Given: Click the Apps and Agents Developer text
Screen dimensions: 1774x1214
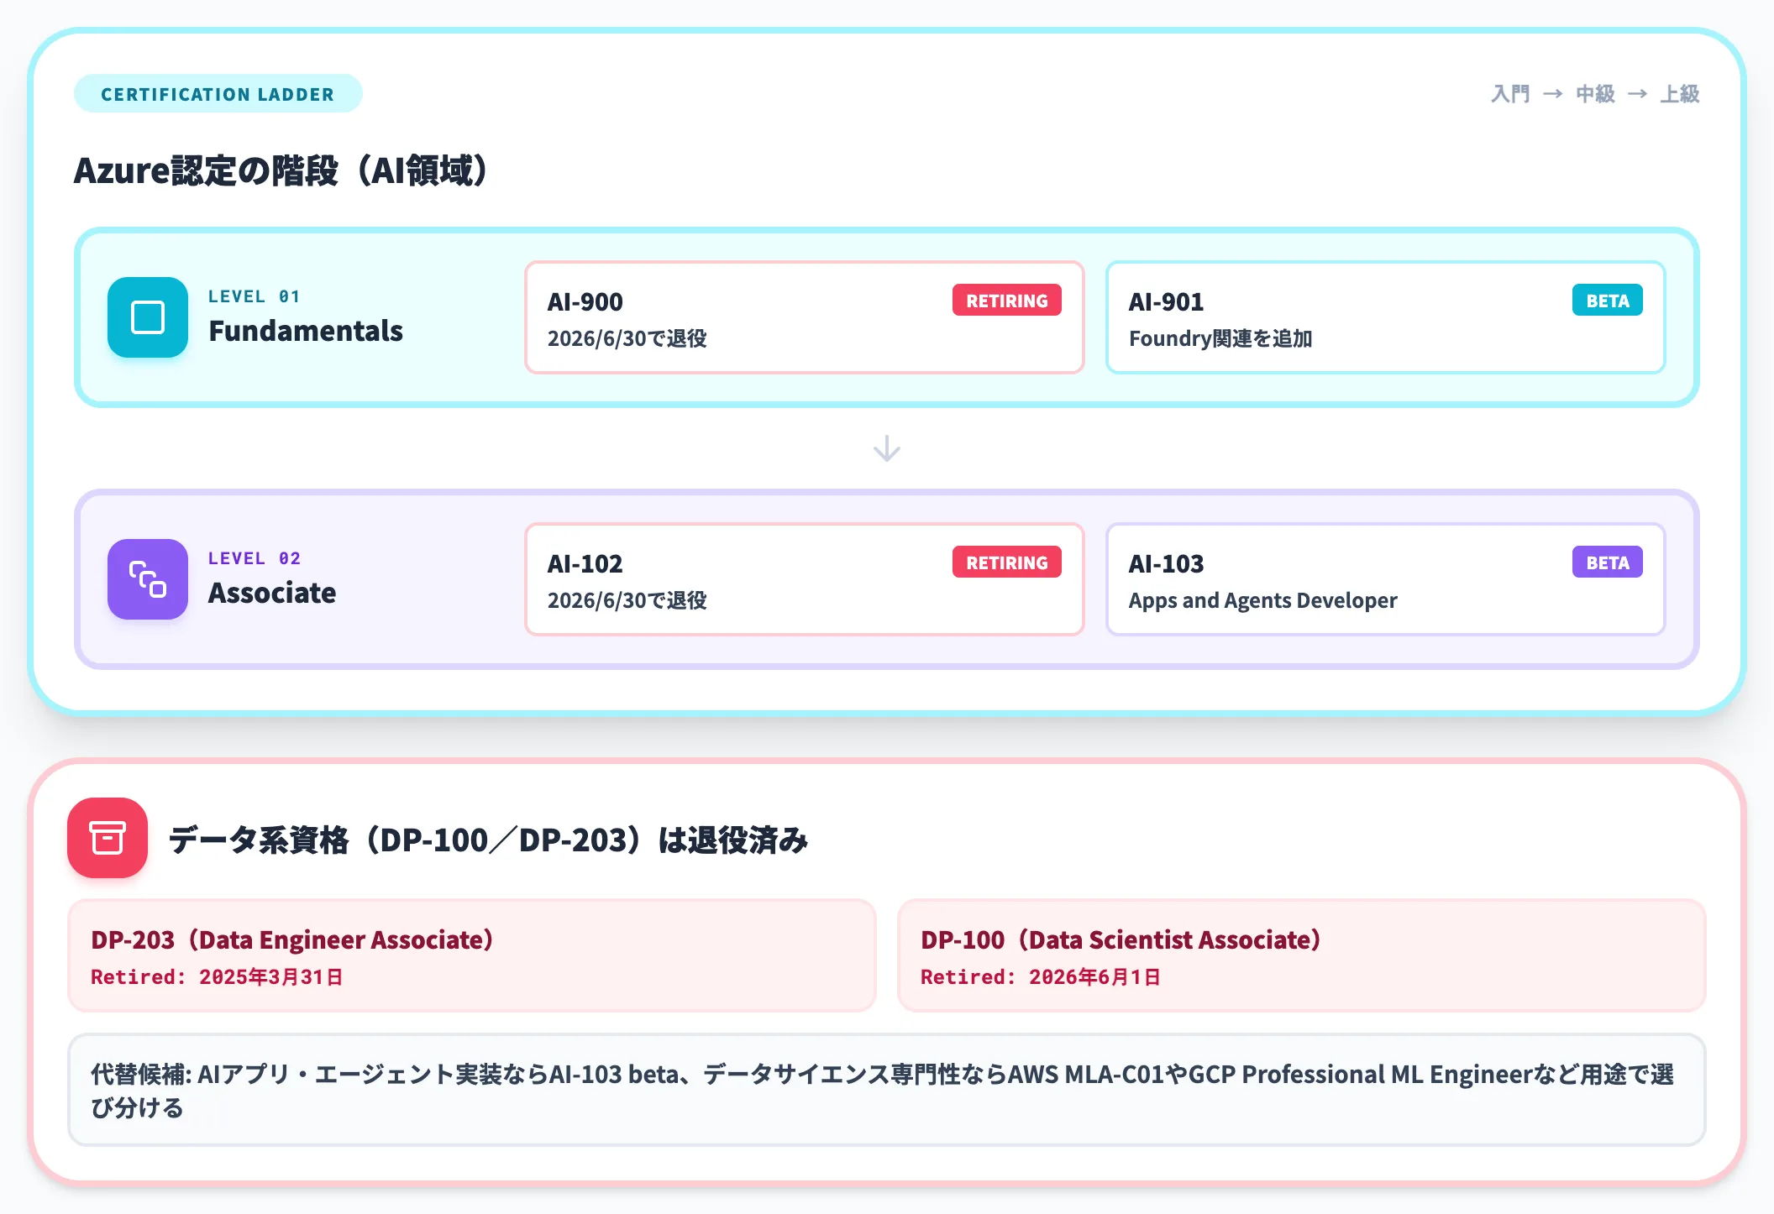Looking at the screenshot, I should point(1262,600).
